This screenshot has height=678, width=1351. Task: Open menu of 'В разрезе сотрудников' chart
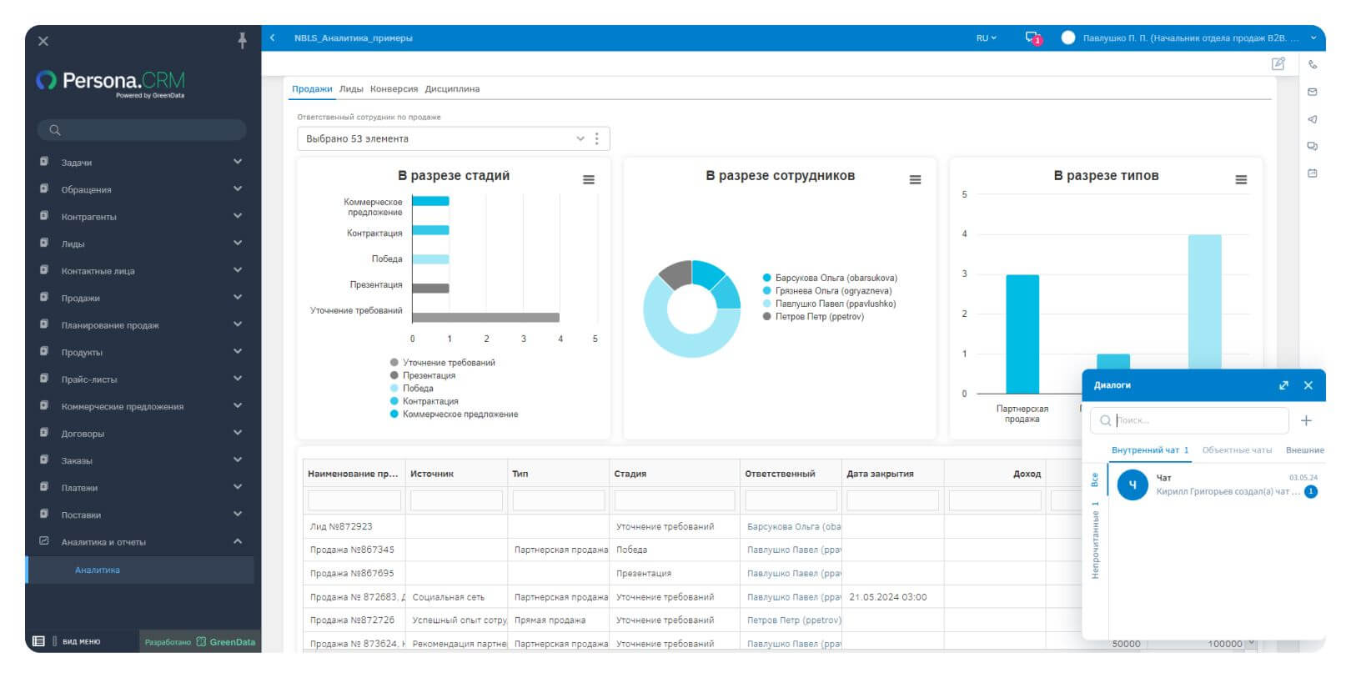point(915,179)
